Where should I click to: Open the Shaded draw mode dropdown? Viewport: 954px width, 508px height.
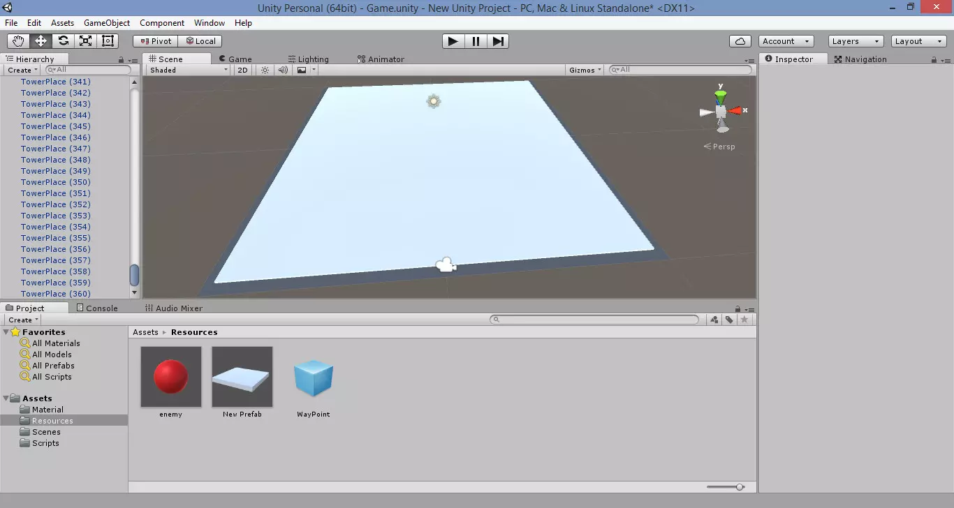pos(188,70)
